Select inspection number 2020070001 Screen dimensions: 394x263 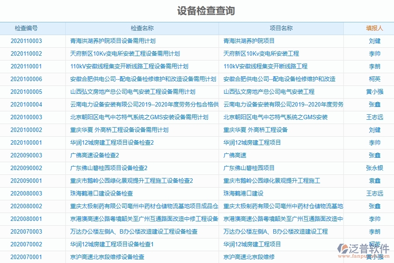pyautogui.click(x=25, y=256)
